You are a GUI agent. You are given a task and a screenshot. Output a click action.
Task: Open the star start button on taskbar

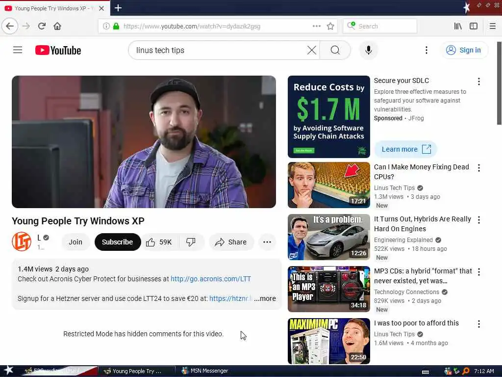(8, 371)
